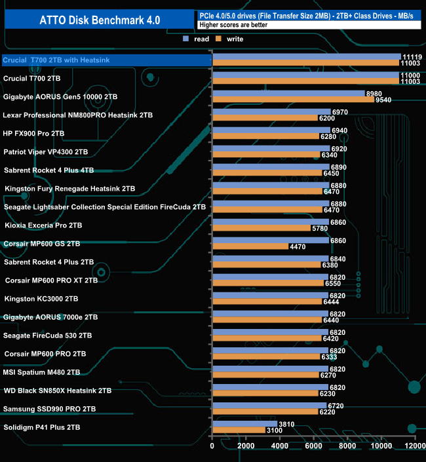Click the 8980 read value
Screen dimensions: 426x462
(x=374, y=94)
